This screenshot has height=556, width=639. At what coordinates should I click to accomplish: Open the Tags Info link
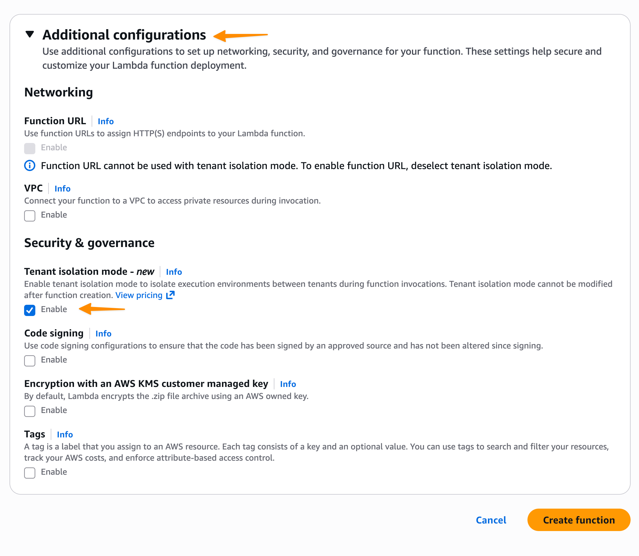coord(65,435)
